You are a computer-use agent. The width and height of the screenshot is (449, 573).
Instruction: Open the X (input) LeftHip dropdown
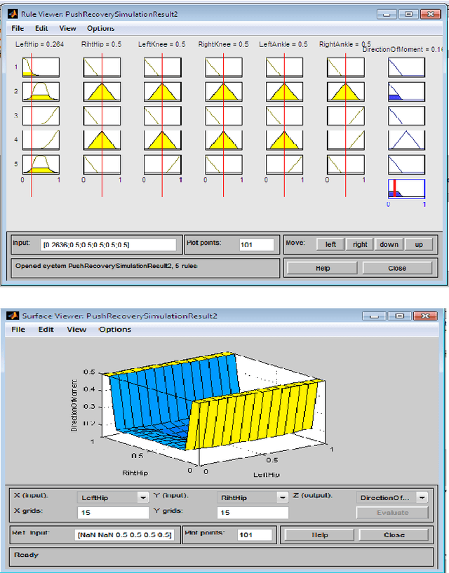(113, 497)
